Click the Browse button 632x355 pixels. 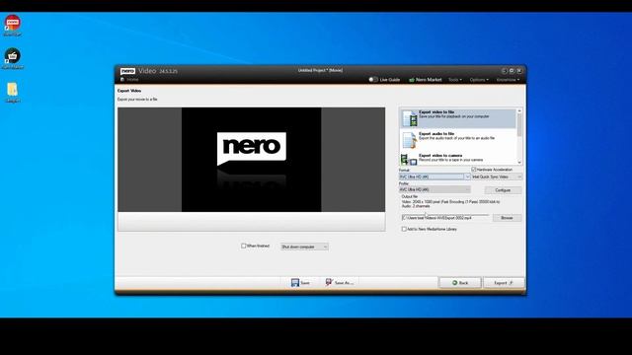point(507,218)
